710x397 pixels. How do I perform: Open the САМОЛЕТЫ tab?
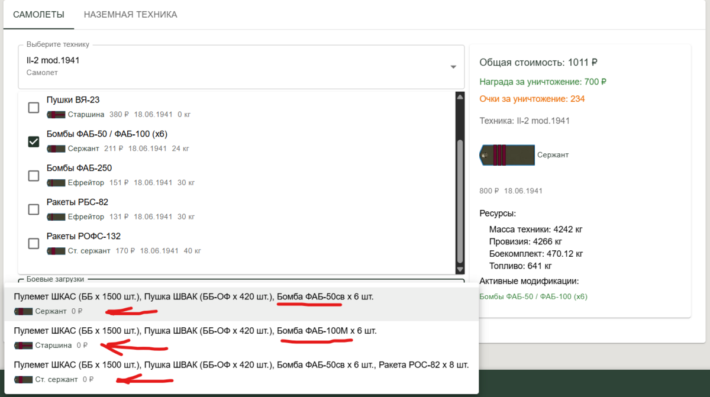tap(38, 14)
